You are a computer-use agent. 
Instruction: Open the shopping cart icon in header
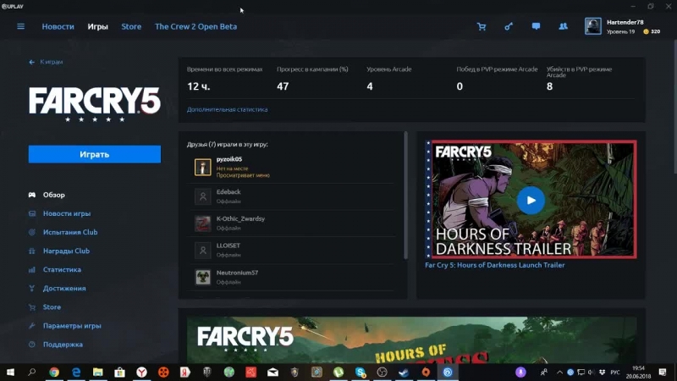pyautogui.click(x=482, y=26)
